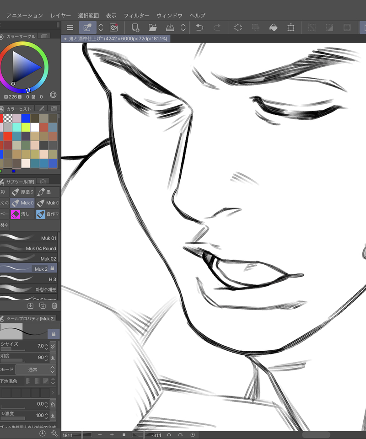Click the show selection border icon

347,27
